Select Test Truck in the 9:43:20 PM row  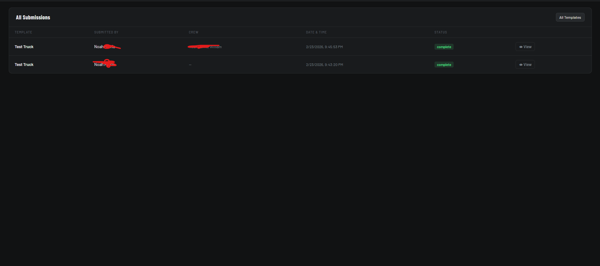pyautogui.click(x=24, y=65)
